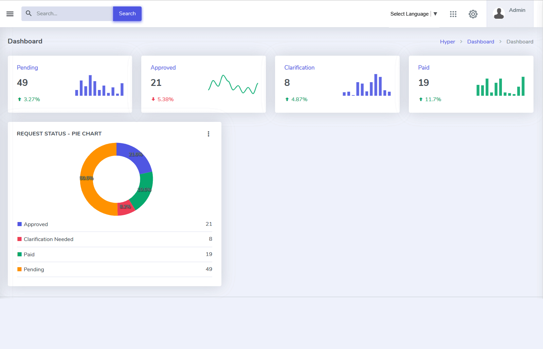Click the Pending legend value 49

tap(209, 269)
